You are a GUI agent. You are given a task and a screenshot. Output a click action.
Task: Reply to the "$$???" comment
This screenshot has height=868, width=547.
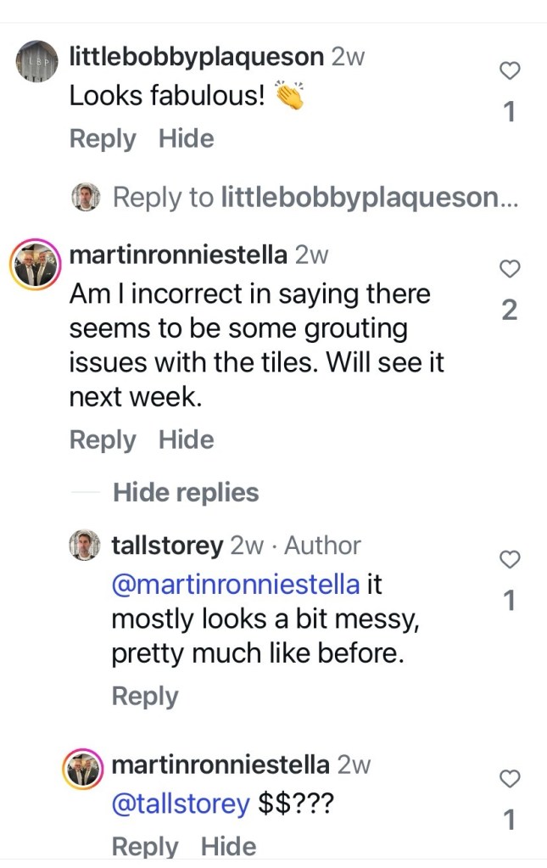pos(145,846)
